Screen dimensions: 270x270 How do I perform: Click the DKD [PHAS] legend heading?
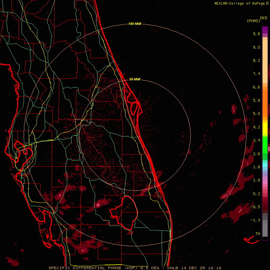(x=257, y=19)
